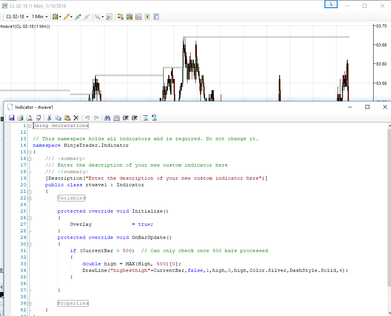Screen dimensions: 391x316
Task: Click 'Overlay = true;' on line 27
Action: point(111,224)
